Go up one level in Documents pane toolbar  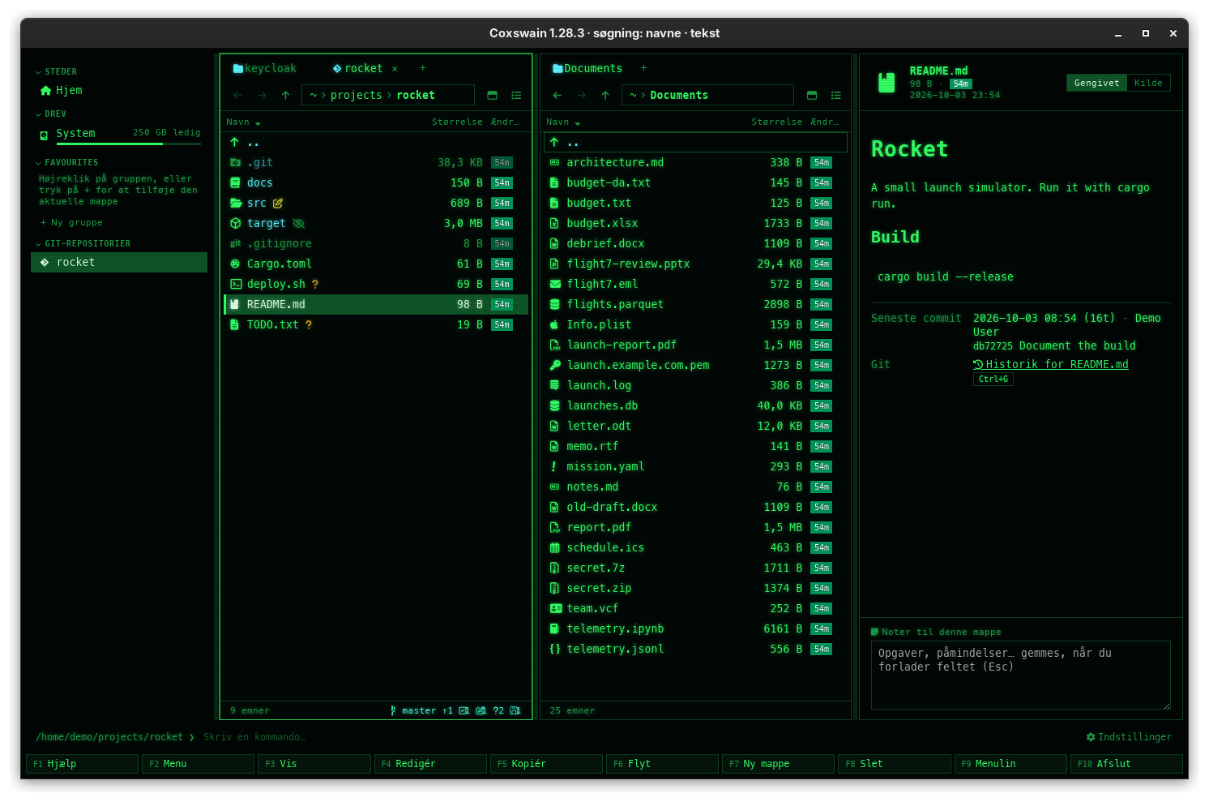[x=605, y=96]
